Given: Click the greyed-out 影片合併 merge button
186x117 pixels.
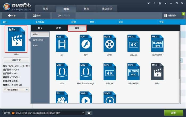Looking at the screenshot, I should 64,15.
